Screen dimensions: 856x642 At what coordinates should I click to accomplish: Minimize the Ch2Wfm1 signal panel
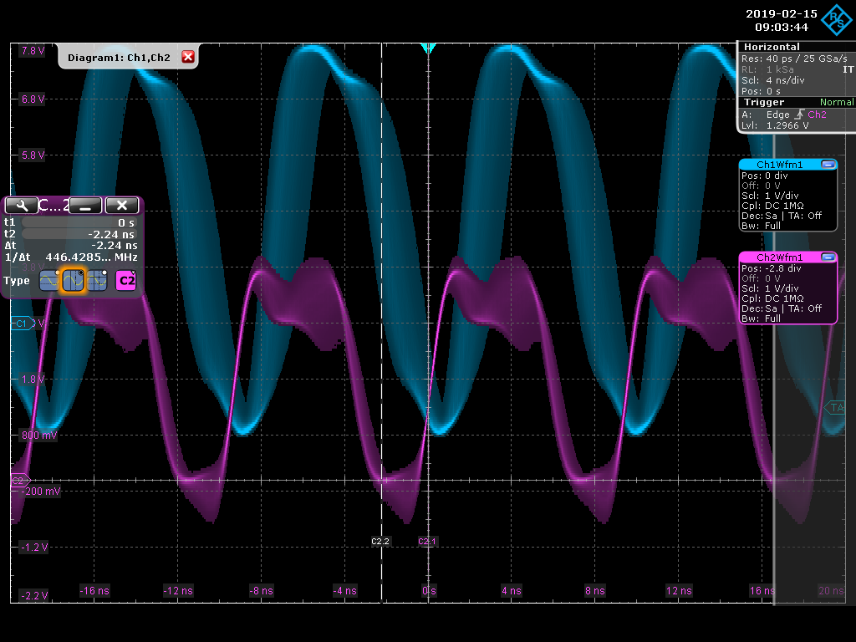tap(828, 257)
